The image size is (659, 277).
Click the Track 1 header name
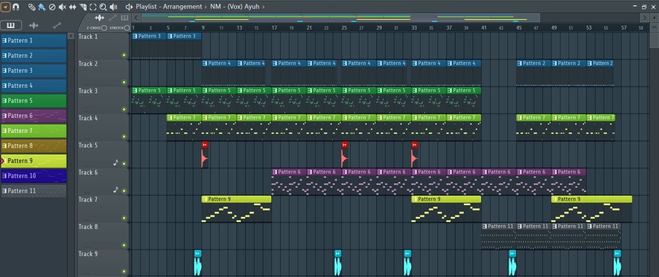tap(88, 37)
